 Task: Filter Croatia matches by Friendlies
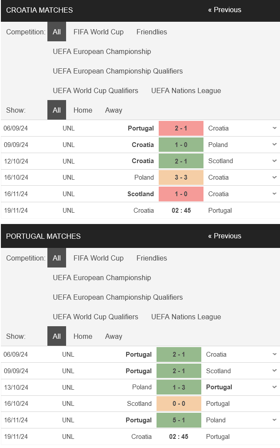click(x=152, y=32)
